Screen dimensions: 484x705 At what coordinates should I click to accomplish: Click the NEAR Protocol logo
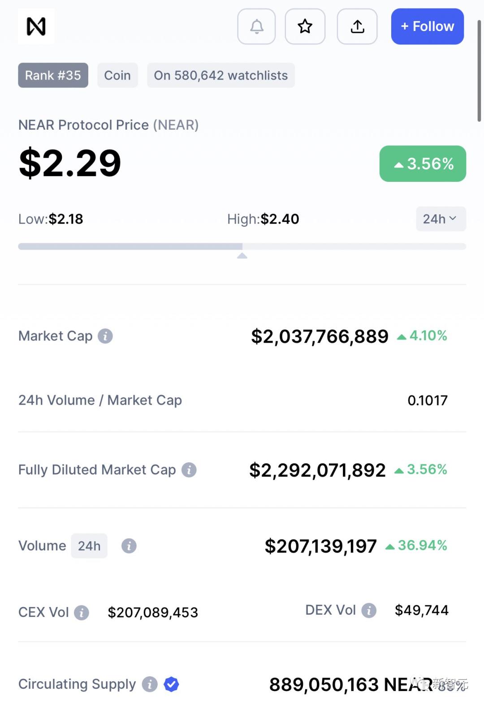click(36, 26)
